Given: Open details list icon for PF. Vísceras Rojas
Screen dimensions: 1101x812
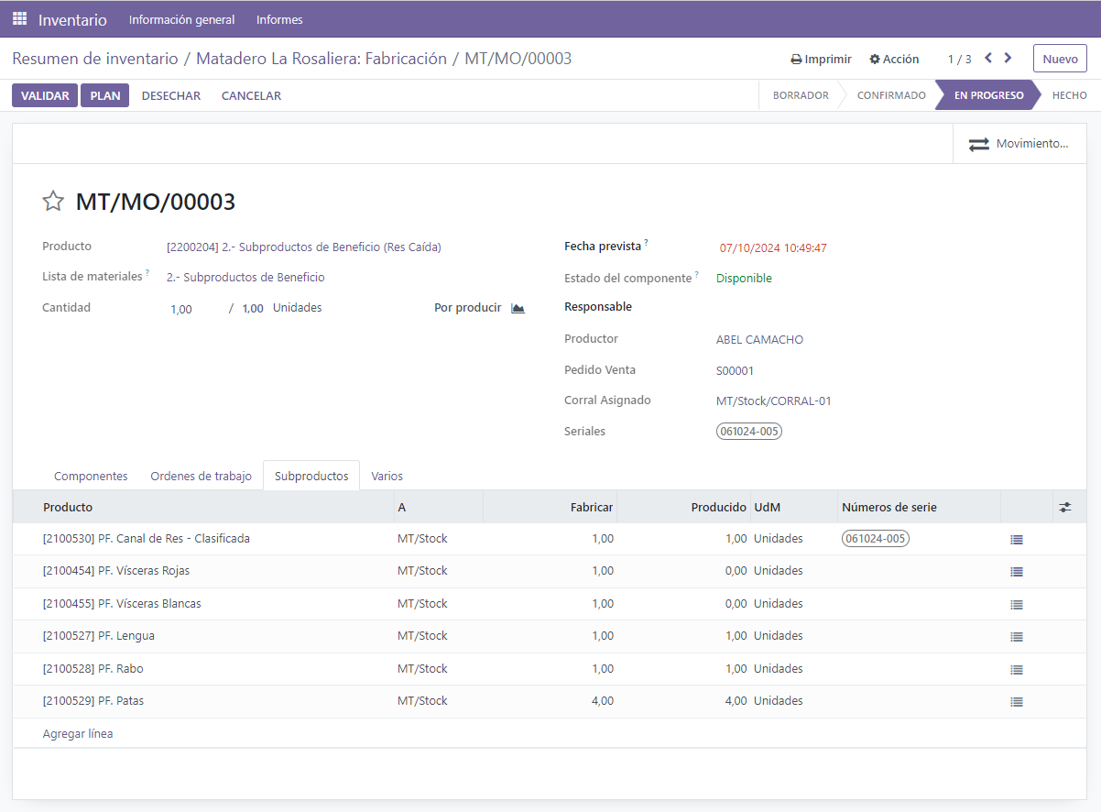Looking at the screenshot, I should coord(1016,572).
